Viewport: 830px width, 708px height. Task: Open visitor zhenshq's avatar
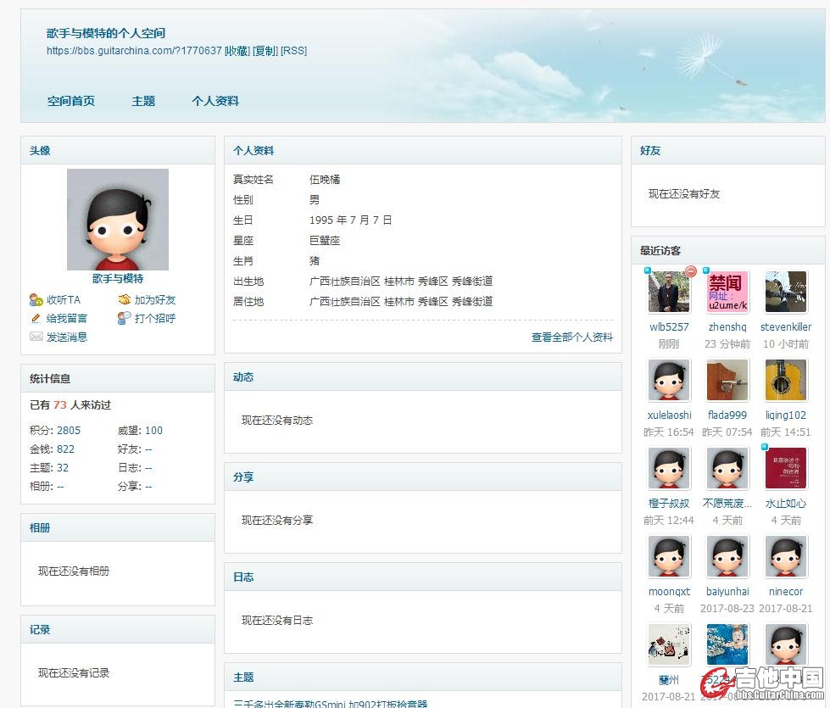[727, 293]
